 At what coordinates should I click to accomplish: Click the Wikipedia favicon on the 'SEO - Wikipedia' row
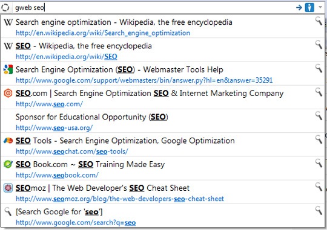[8, 46]
